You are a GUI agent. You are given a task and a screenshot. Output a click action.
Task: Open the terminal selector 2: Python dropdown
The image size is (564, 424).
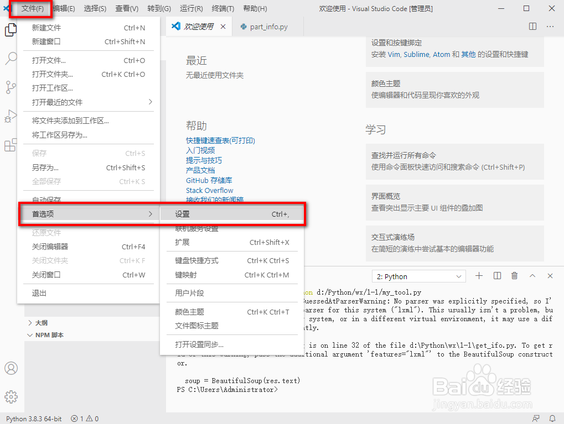coord(418,276)
